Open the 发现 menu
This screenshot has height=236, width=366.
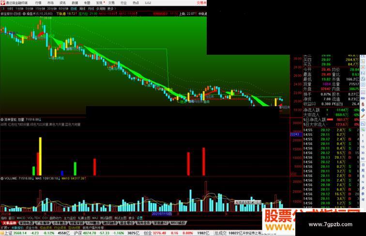point(99,3)
